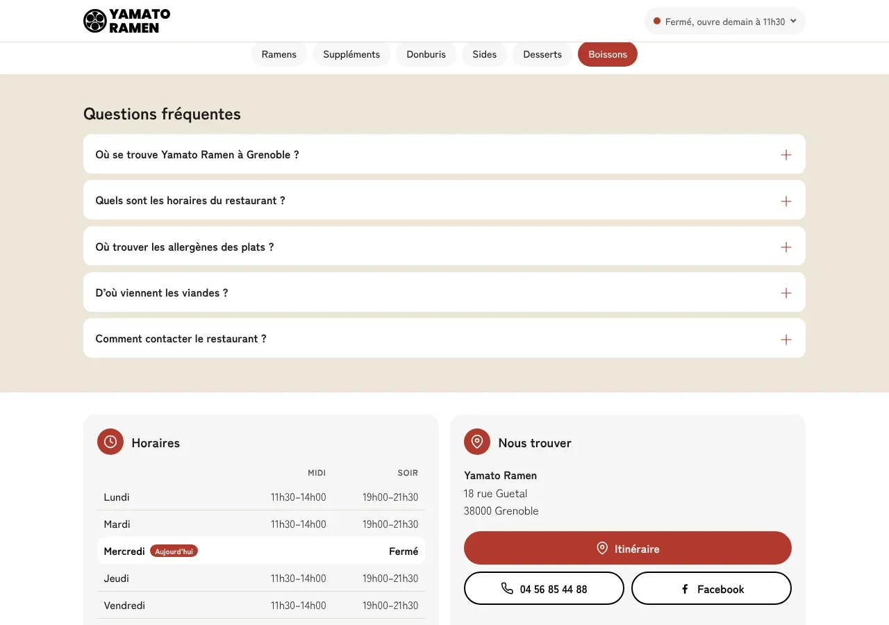Expand 'D'où viennent les viandes ?'
The width and height of the screenshot is (889, 625).
[444, 292]
